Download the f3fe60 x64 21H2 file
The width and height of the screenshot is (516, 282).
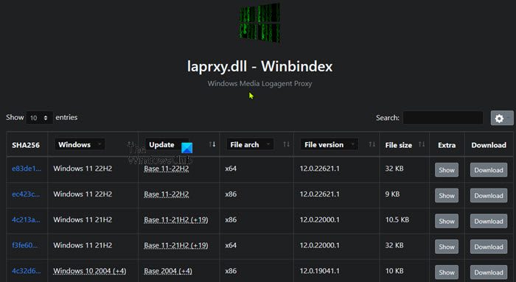489,247
